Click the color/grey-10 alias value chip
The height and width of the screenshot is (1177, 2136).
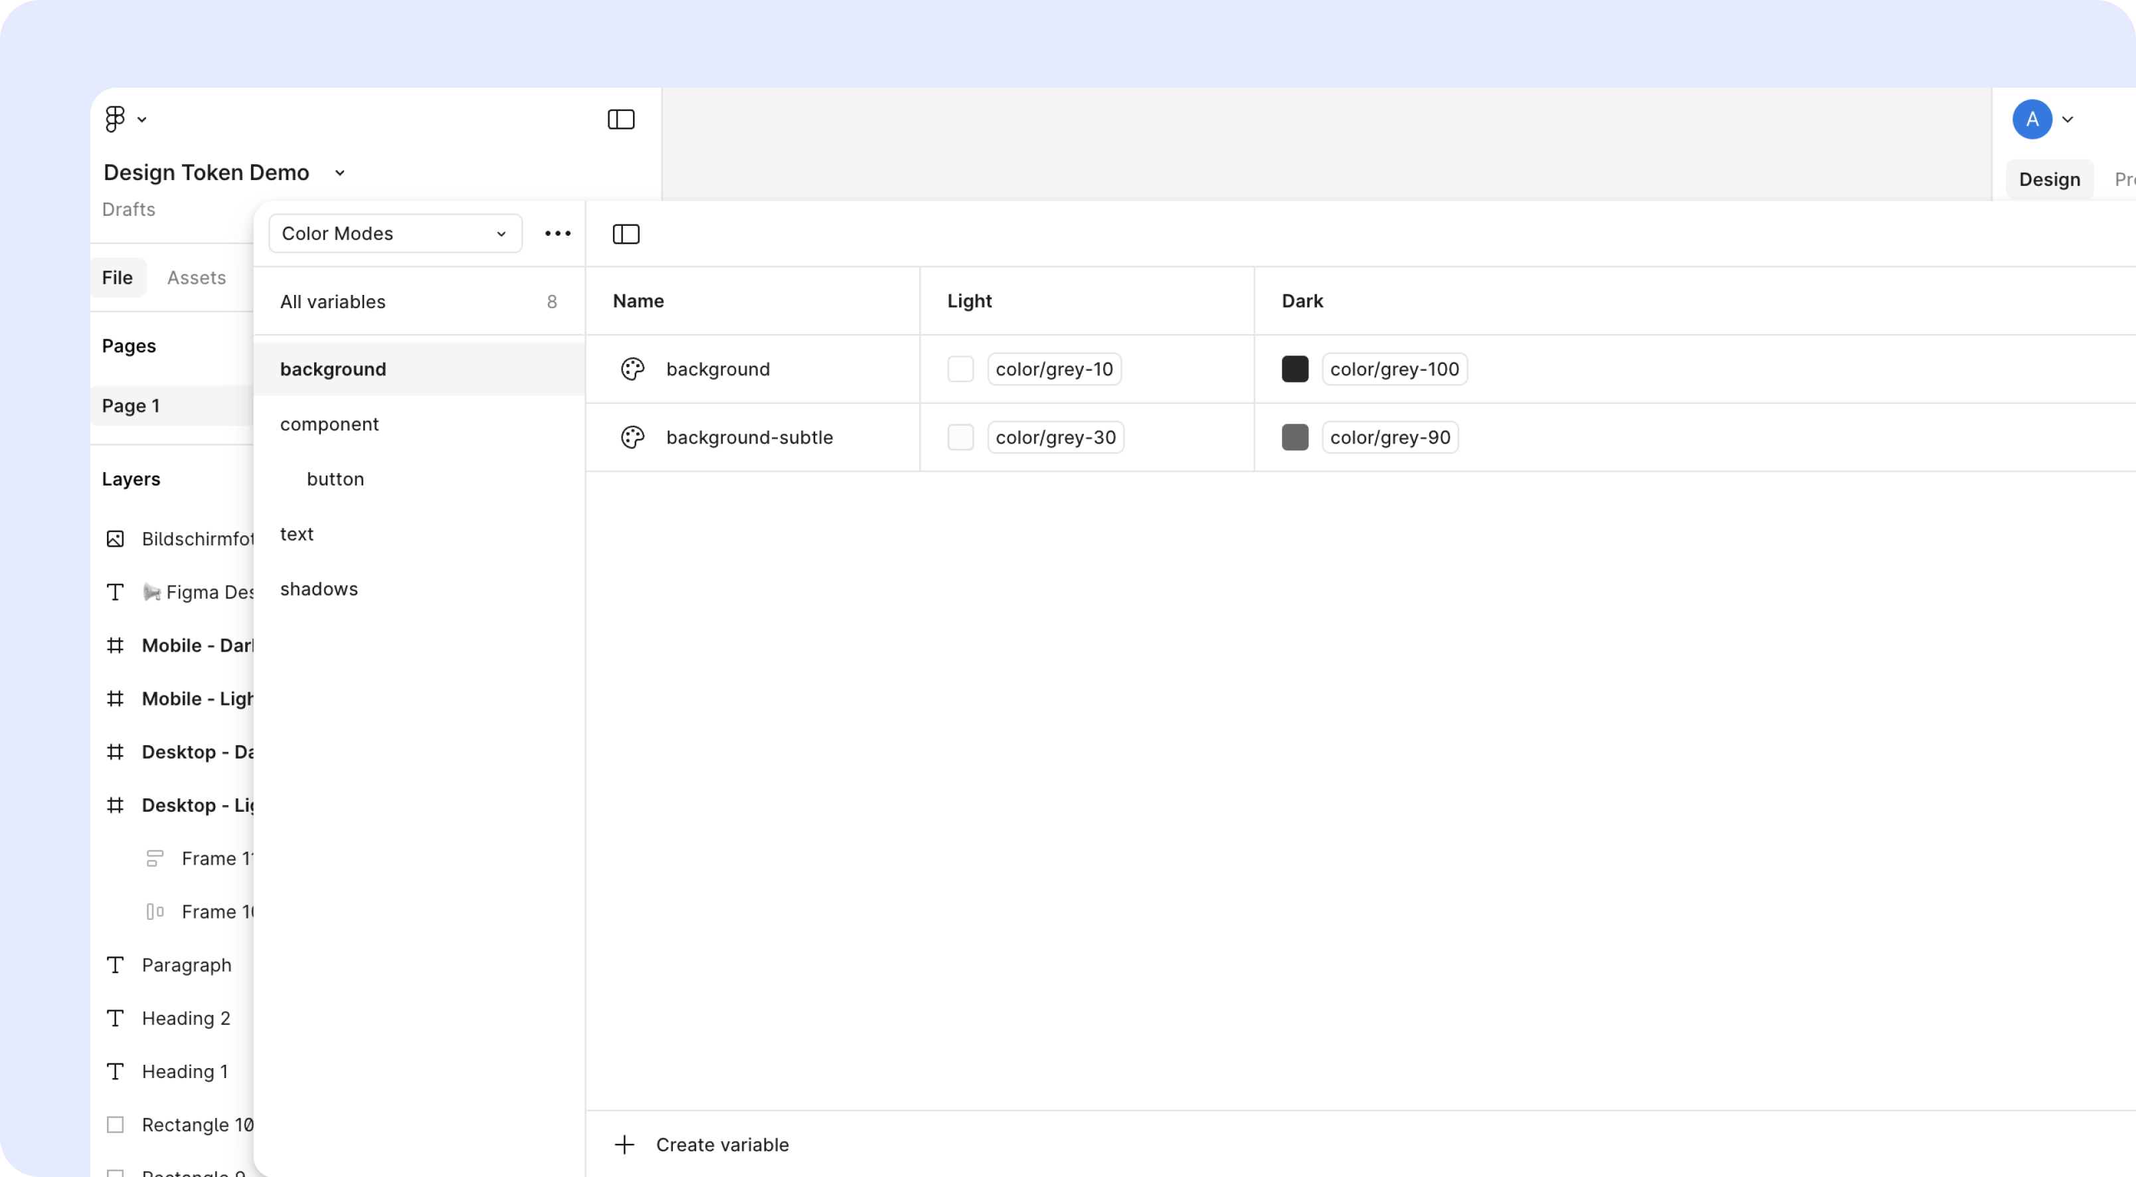[x=1054, y=369]
